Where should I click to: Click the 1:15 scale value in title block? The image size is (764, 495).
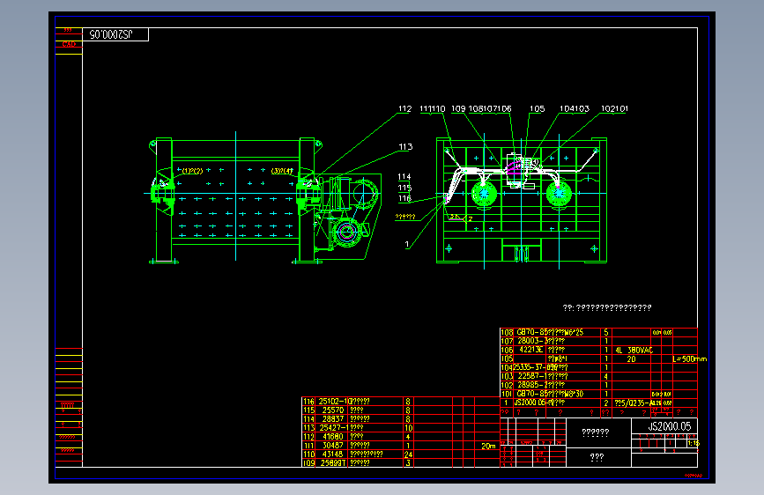[693, 443]
